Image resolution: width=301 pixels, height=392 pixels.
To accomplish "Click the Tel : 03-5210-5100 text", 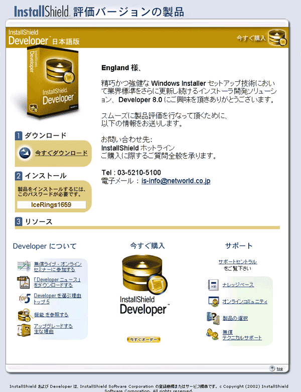I will pos(131,173).
